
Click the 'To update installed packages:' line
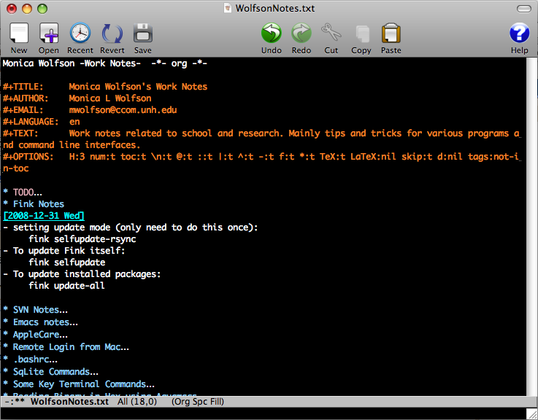pyautogui.click(x=82, y=274)
